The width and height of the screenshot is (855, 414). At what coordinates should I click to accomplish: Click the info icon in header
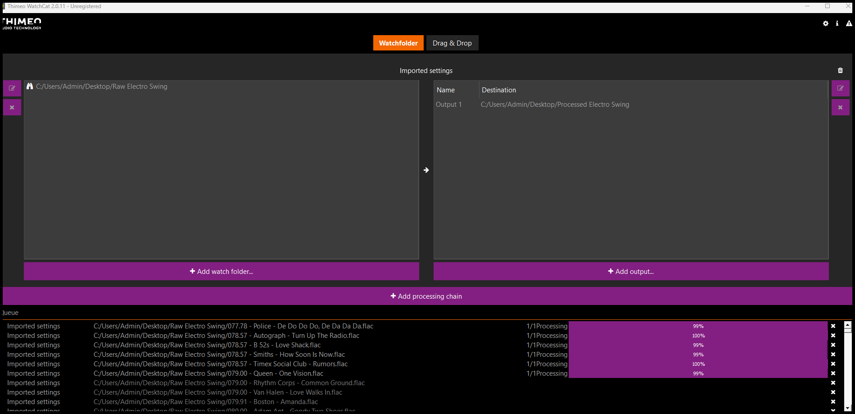click(x=837, y=23)
